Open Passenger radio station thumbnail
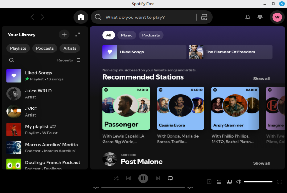Viewport: 287px width, 193px height. point(126,108)
